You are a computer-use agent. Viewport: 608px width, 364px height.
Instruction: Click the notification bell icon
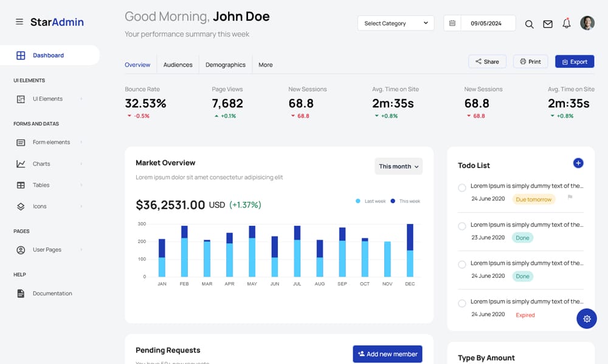point(567,24)
